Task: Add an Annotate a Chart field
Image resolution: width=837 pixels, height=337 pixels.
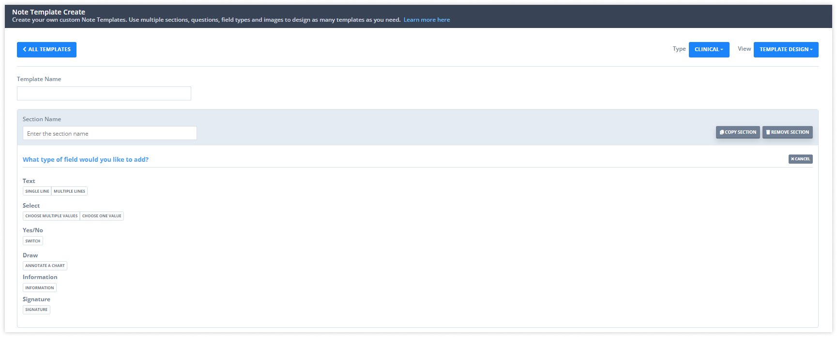Action: pyautogui.click(x=45, y=266)
